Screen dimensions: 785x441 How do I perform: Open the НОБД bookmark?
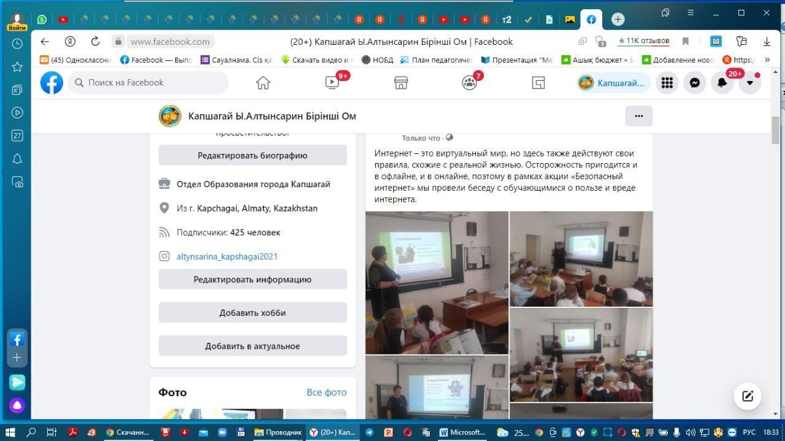(x=377, y=60)
